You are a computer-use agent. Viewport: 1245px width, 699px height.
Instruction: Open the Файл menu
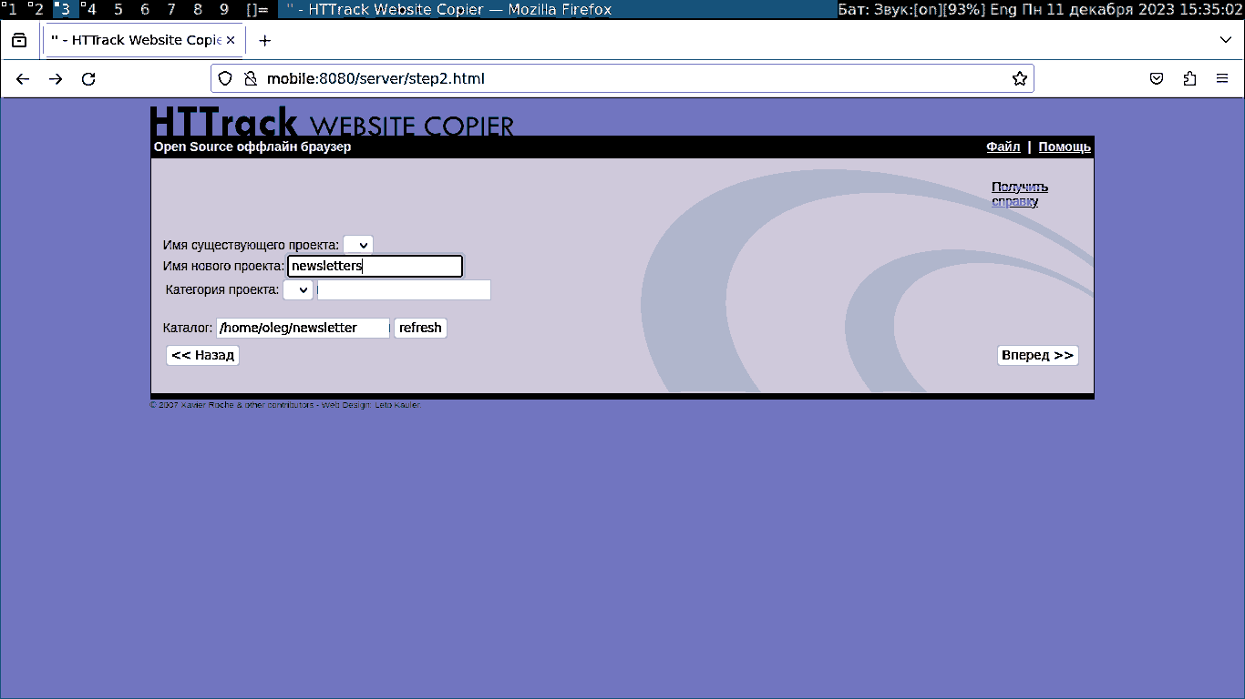[x=1003, y=147]
